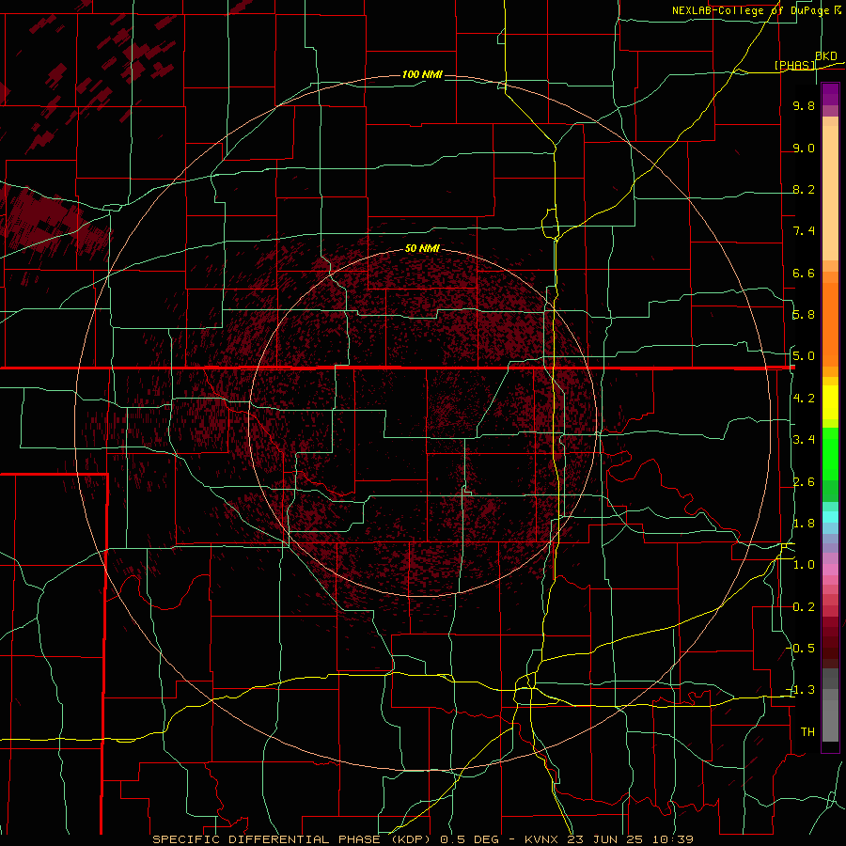The image size is (846, 846).
Task: Click the orange segment of color scale
Action: click(830, 323)
